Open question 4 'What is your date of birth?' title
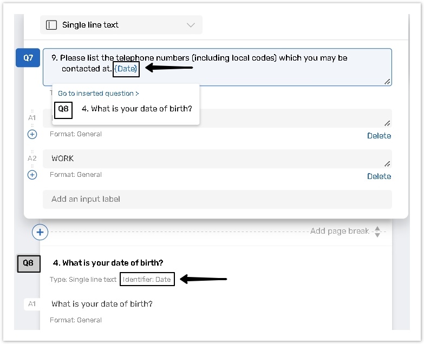The image size is (424, 344). point(108,263)
